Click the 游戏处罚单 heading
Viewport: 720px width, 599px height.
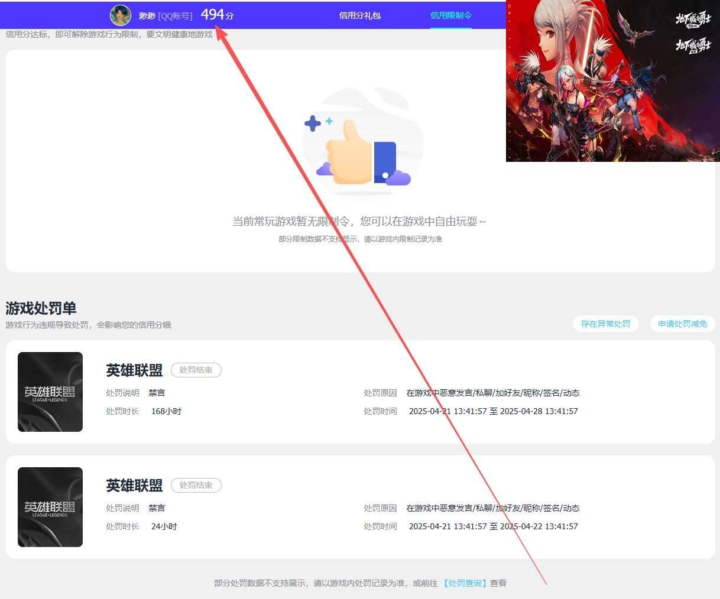click(41, 308)
